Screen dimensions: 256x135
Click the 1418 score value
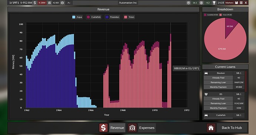tap(221, 3)
